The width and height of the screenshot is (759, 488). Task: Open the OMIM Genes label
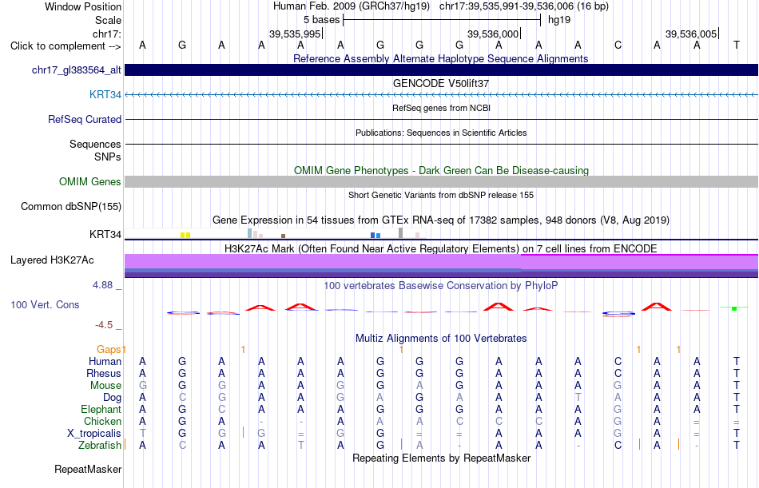89,181
